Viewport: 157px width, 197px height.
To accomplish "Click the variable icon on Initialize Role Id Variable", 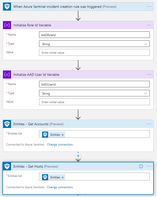I will (x=7, y=25).
